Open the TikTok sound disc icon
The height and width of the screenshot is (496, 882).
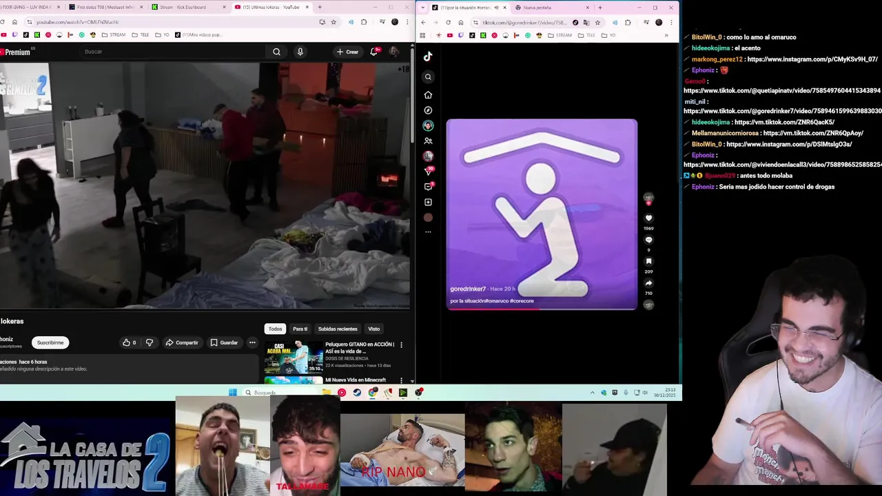(x=648, y=304)
